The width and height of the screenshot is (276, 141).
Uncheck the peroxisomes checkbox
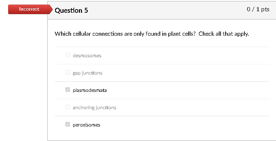coord(67,124)
